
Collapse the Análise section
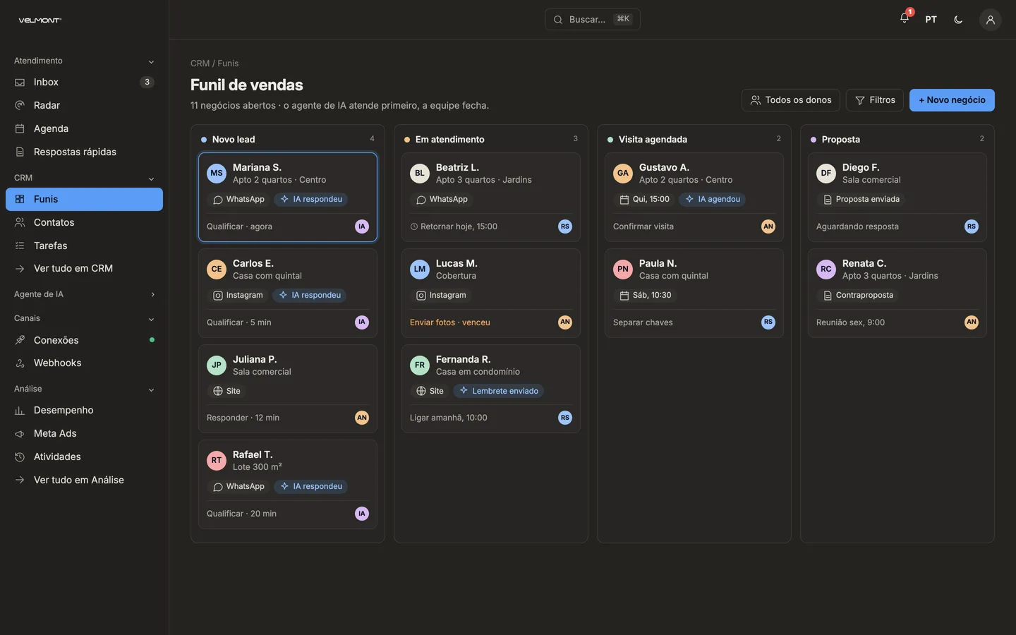tap(84, 389)
